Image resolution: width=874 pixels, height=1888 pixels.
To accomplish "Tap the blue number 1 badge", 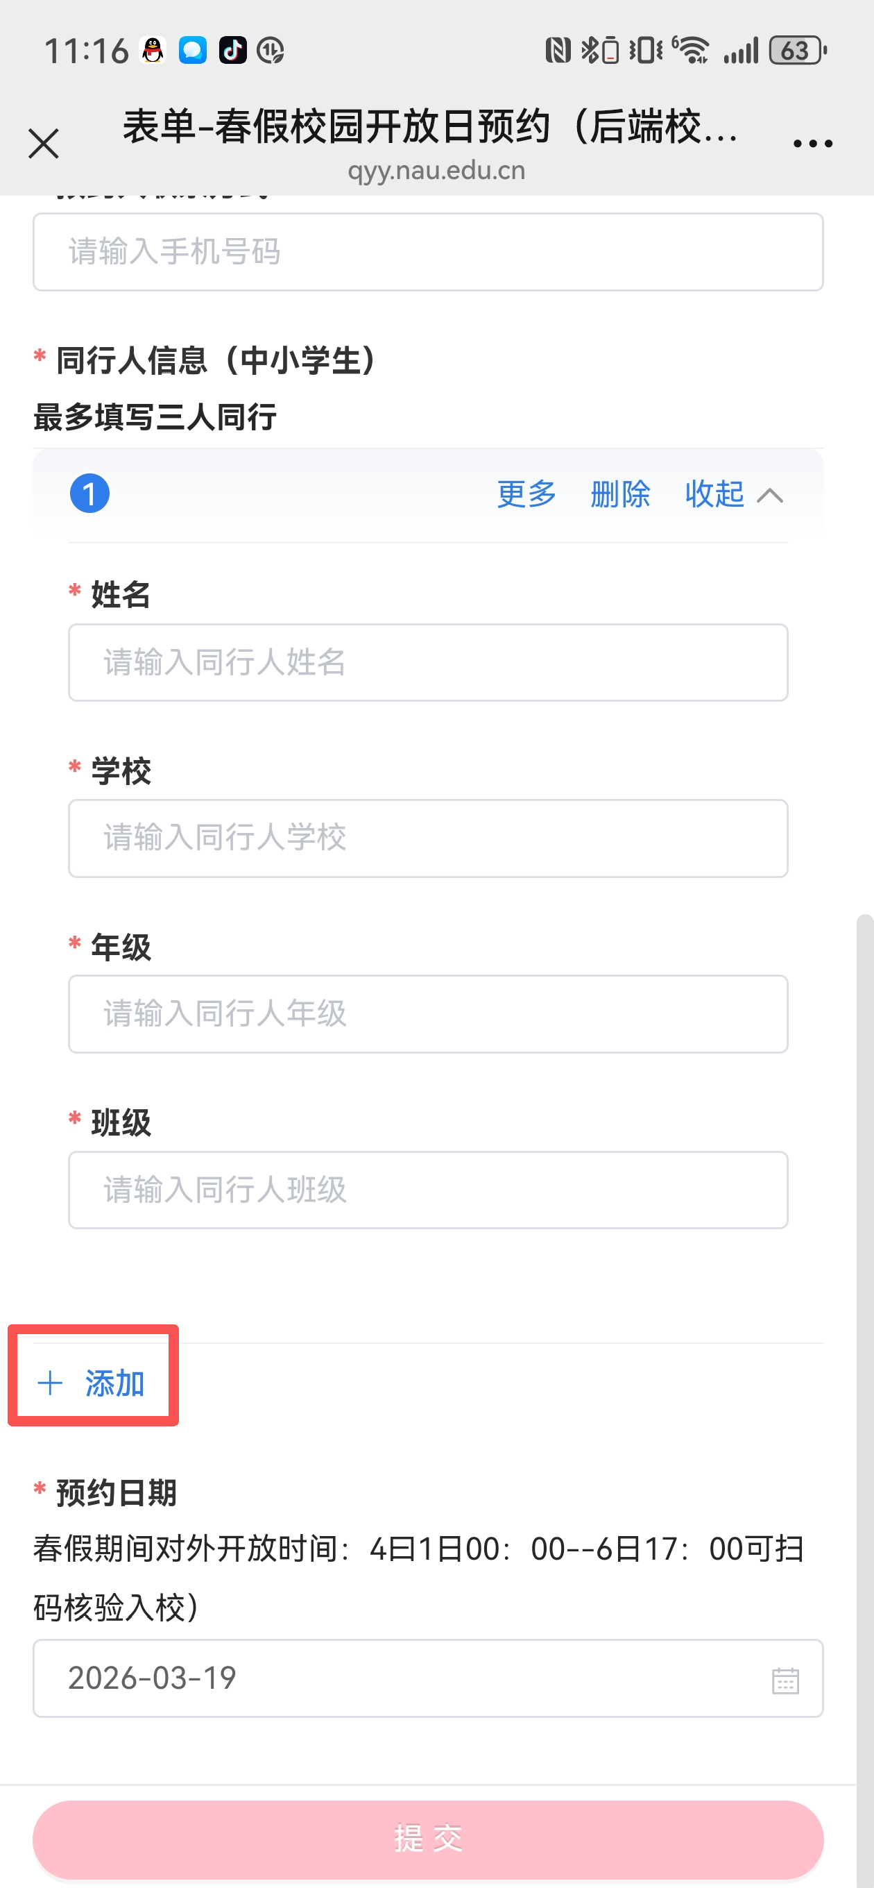I will click(89, 494).
